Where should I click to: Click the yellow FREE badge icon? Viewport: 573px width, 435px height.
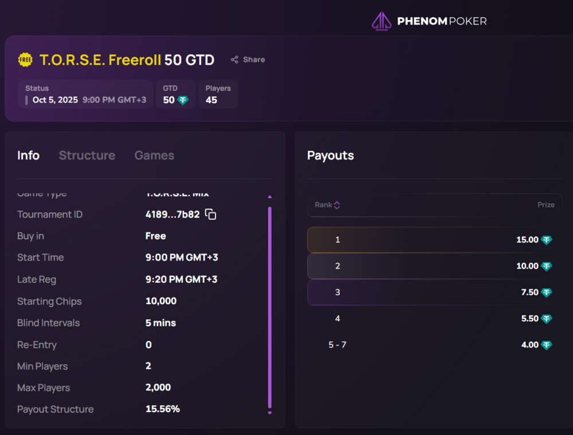(x=25, y=60)
